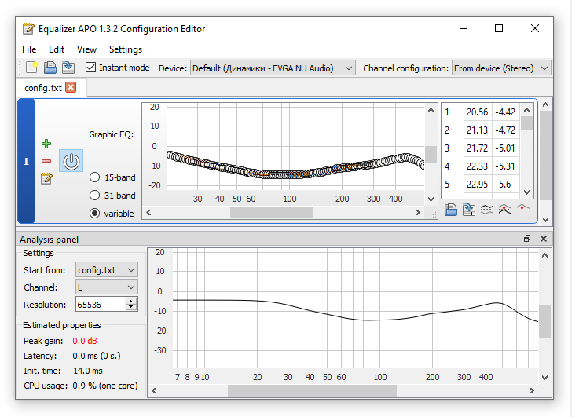Image resolution: width=572 pixels, height=417 pixels.
Task: Select the frequency cell 21.13
Action: coord(478,130)
